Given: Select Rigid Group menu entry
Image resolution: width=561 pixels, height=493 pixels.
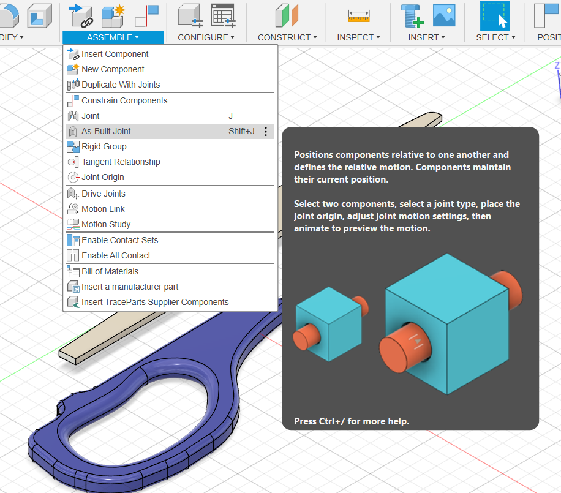Looking at the screenshot, I should pos(104,146).
